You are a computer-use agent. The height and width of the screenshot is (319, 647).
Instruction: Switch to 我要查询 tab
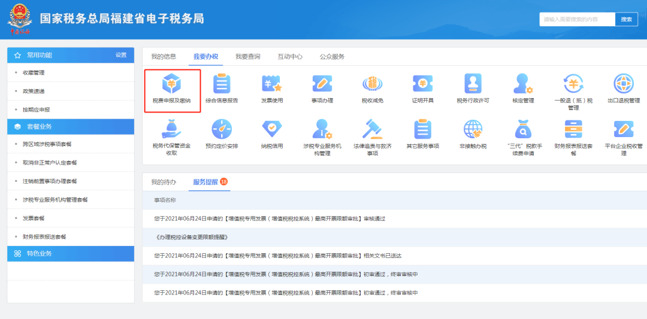click(247, 56)
